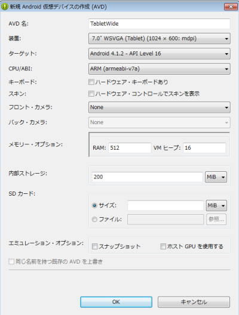Select the SD card file radio button

click(x=94, y=219)
